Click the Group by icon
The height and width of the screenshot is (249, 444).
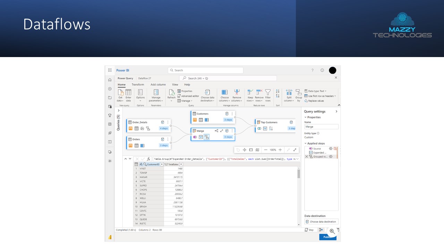click(299, 92)
